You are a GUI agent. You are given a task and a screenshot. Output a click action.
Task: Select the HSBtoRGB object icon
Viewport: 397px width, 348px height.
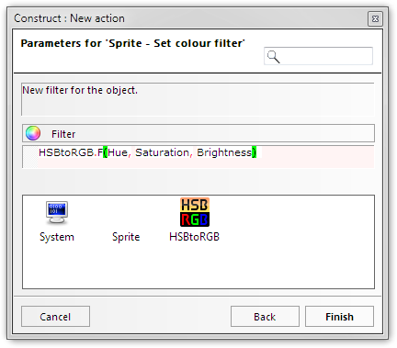(x=195, y=212)
